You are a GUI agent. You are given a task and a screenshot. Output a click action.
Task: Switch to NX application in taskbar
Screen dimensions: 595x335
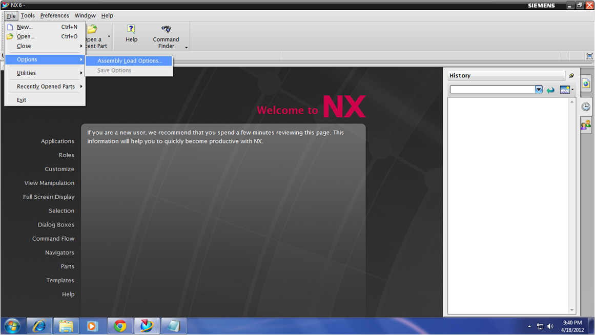[147, 326]
